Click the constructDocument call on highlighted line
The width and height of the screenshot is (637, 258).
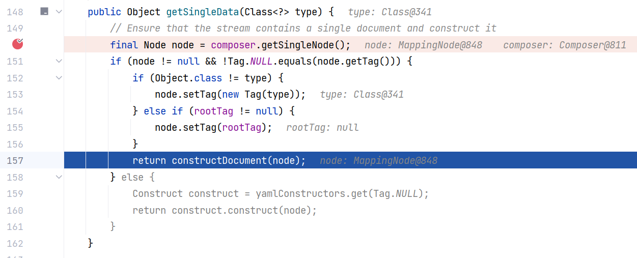point(219,161)
